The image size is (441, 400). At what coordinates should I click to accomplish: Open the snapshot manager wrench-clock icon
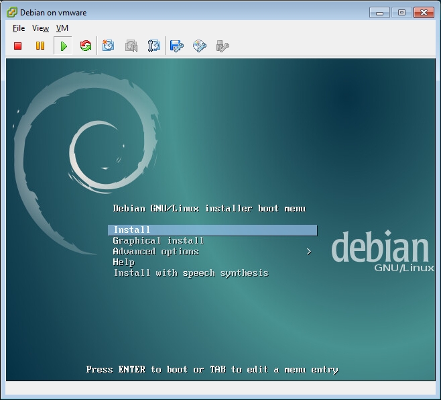(154, 46)
